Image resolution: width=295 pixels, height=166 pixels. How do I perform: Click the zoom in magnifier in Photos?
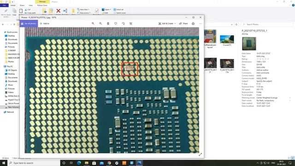coord(93,24)
